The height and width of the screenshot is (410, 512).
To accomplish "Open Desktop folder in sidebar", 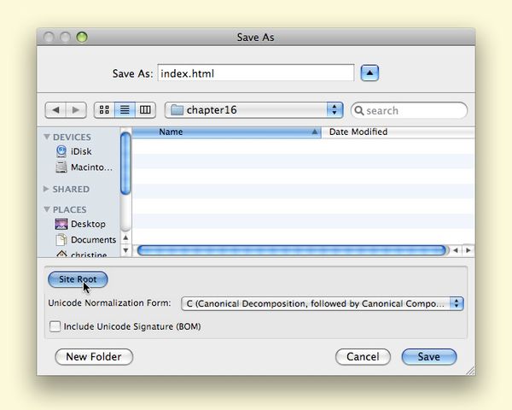I will [87, 224].
